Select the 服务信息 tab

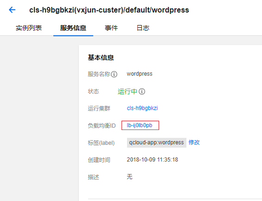(x=73, y=28)
